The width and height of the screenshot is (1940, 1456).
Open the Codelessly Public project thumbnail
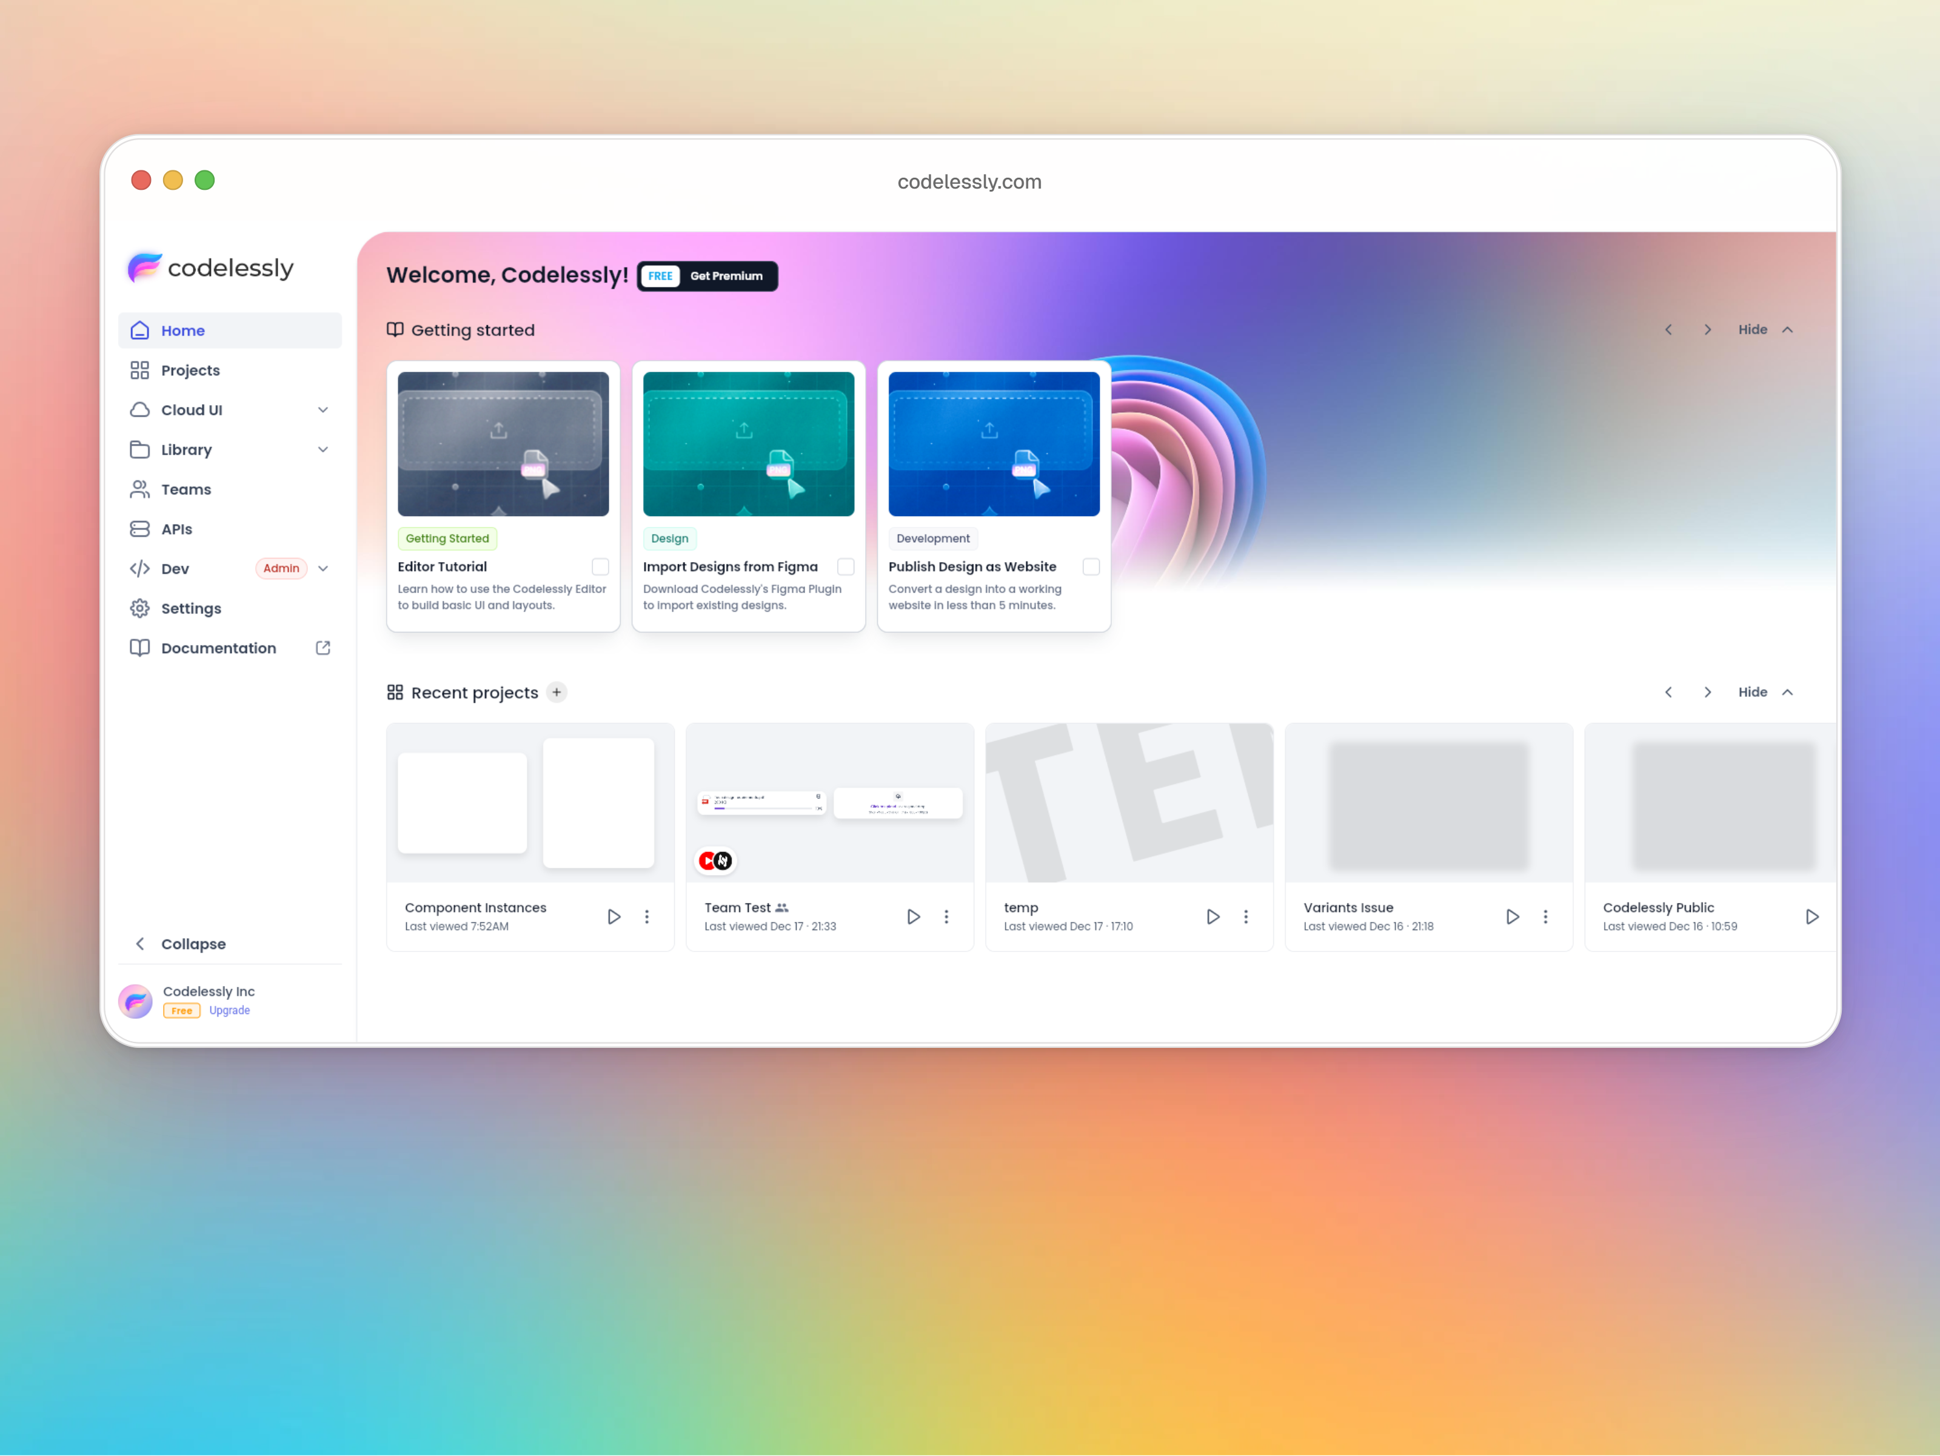(1711, 803)
